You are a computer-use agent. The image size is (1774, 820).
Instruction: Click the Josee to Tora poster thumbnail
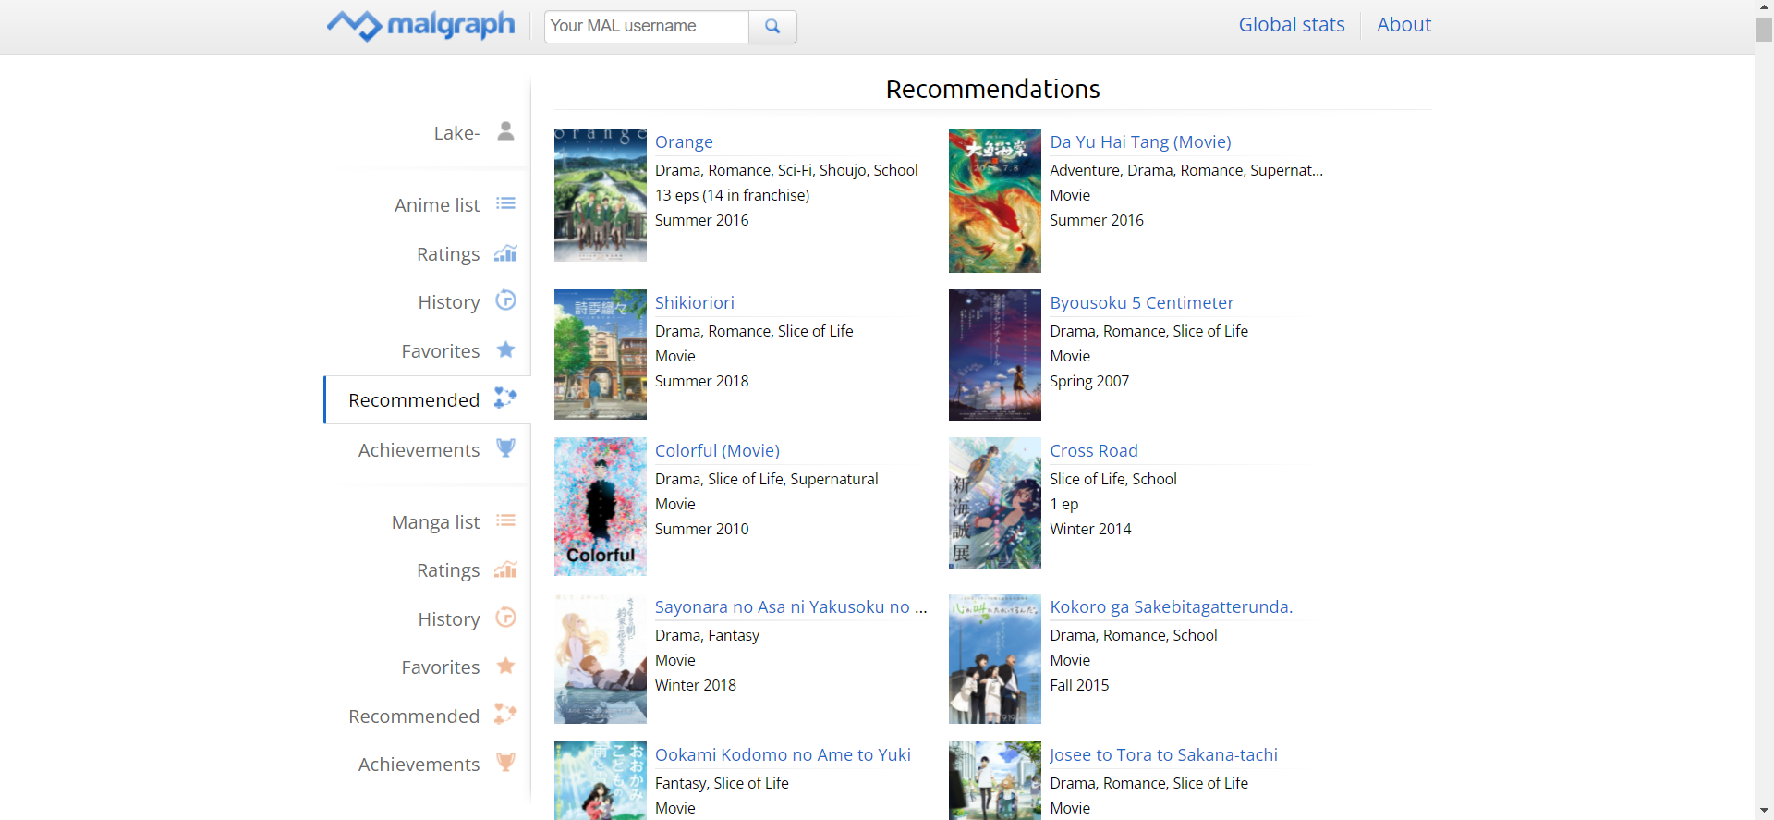click(x=995, y=780)
